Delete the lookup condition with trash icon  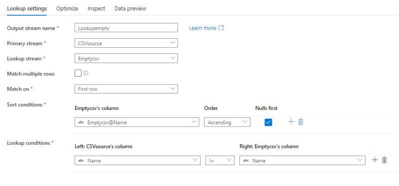click(385, 160)
